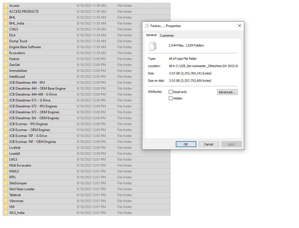
Task: Select 'JCB Dieselmax StV - OEM Engines' name
Action: tap(34, 118)
